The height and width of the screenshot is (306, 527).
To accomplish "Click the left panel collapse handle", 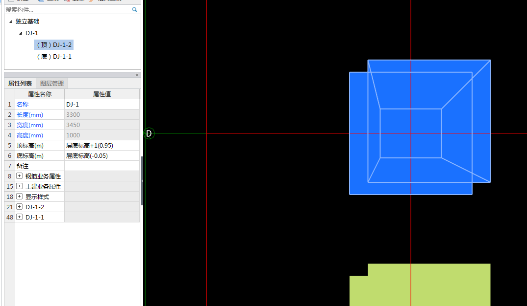I will 142,181.
